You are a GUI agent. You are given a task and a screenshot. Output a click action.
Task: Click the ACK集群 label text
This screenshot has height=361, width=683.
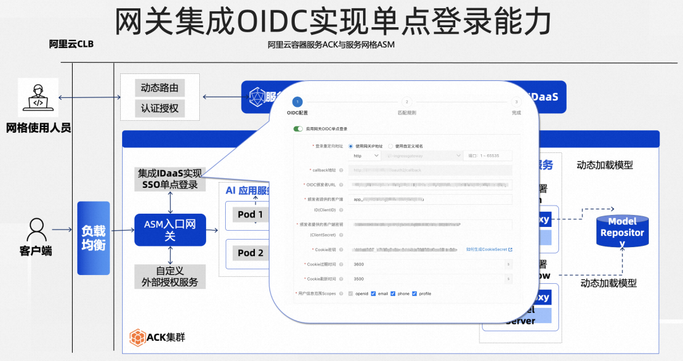coord(166,337)
